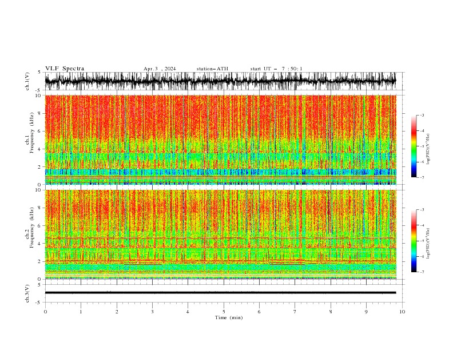This screenshot has width=453, height=350.
Task: Select the "ch.3(V)" axis label
Action: click(x=27, y=293)
